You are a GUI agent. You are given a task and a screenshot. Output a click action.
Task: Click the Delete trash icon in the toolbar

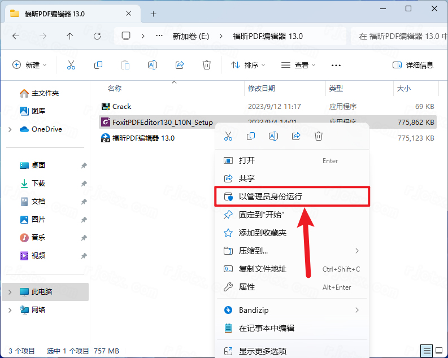coord(207,65)
